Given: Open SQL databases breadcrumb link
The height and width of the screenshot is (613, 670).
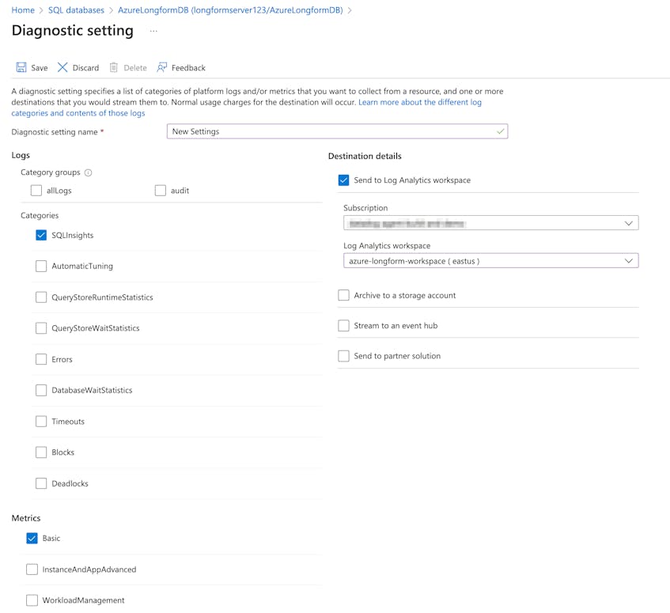Looking at the screenshot, I should (76, 9).
